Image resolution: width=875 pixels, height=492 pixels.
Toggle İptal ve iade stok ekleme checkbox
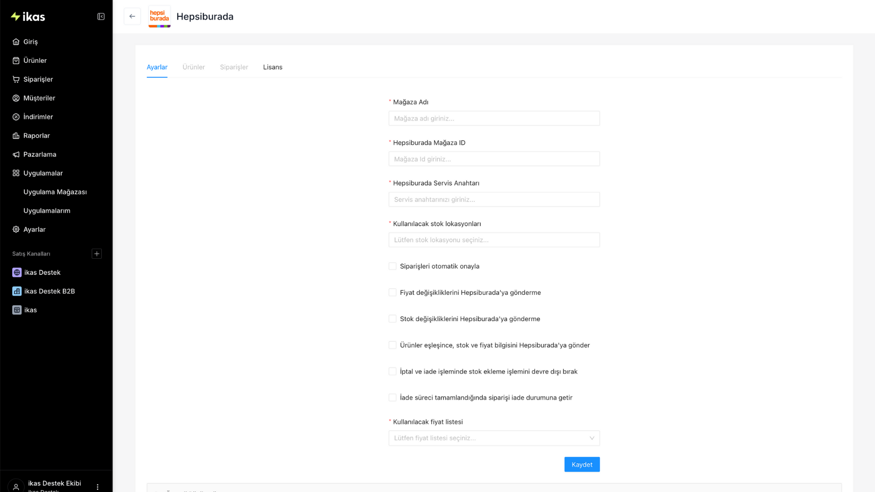tap(392, 372)
